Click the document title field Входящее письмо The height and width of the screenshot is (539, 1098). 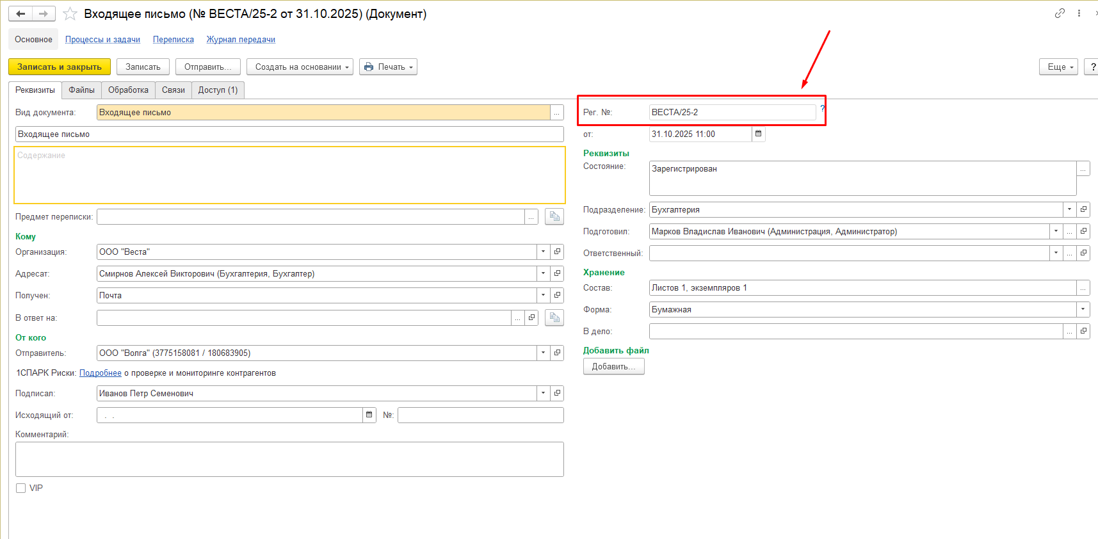click(289, 134)
